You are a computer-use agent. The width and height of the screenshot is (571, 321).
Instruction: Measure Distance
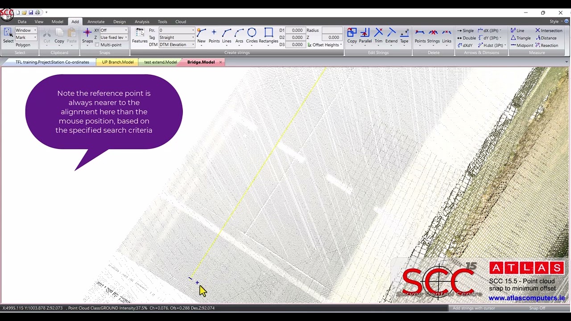[x=546, y=38]
